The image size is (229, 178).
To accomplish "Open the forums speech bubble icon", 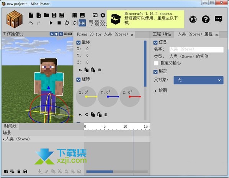I will (219, 19).
